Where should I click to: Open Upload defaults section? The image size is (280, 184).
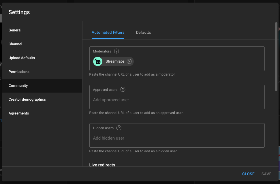click(22, 58)
